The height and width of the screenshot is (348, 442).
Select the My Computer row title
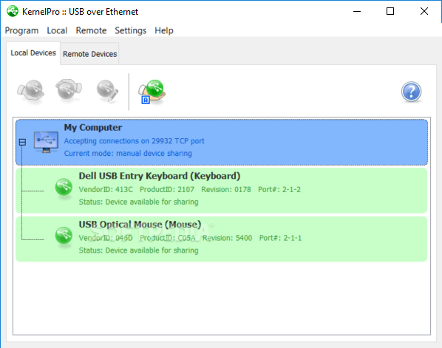93,127
